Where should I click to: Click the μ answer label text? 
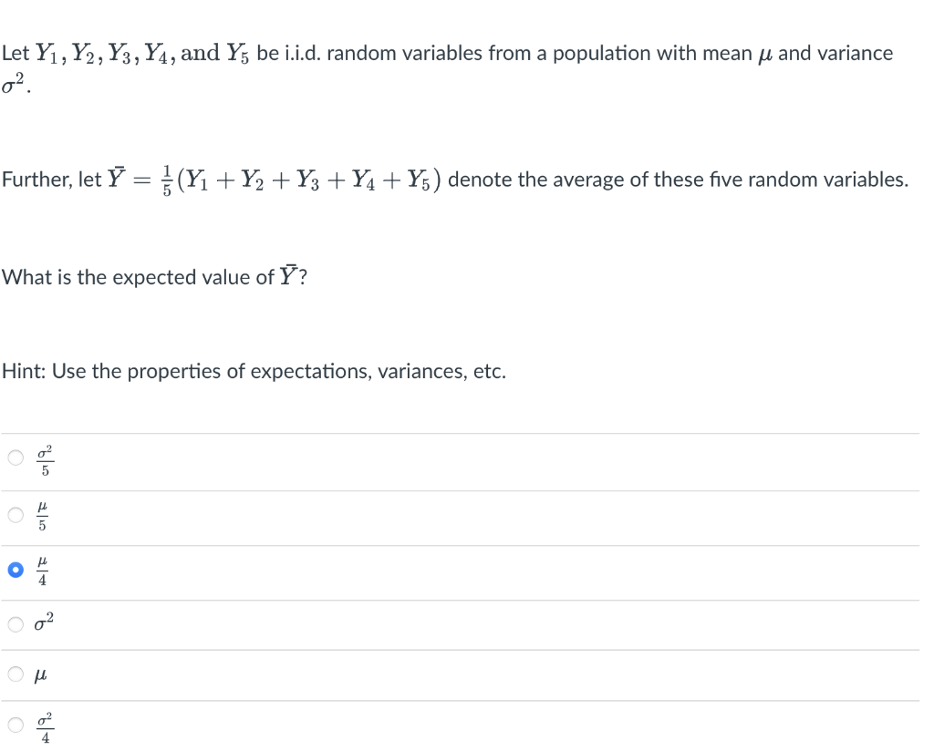click(x=41, y=674)
